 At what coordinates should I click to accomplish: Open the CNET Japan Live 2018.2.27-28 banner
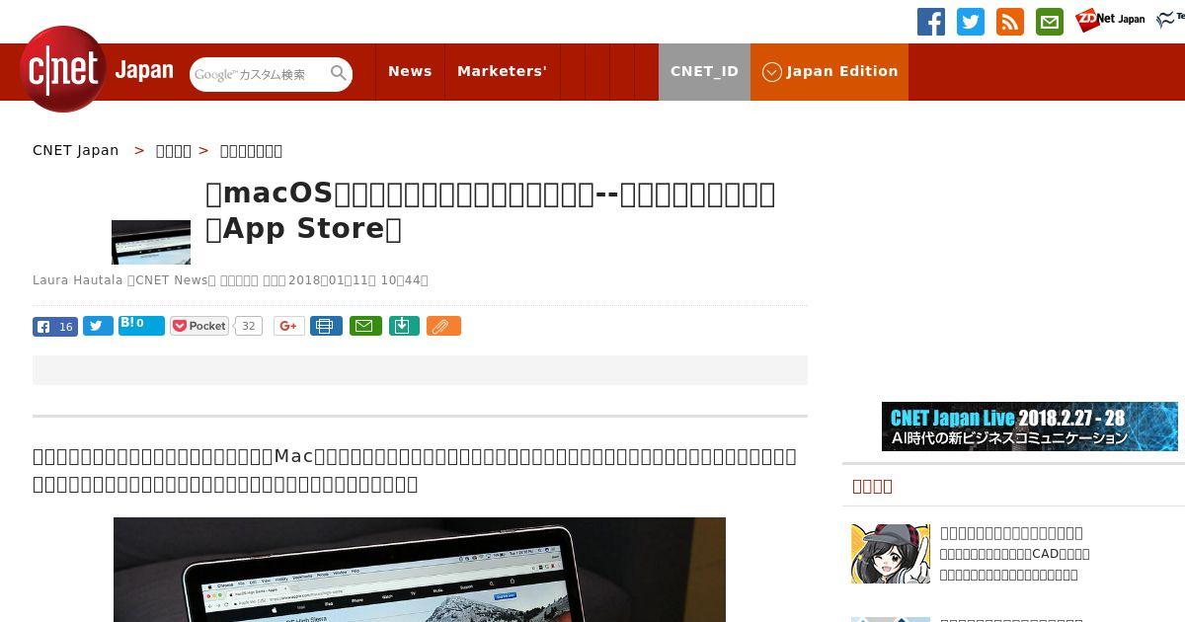pos(1030,427)
